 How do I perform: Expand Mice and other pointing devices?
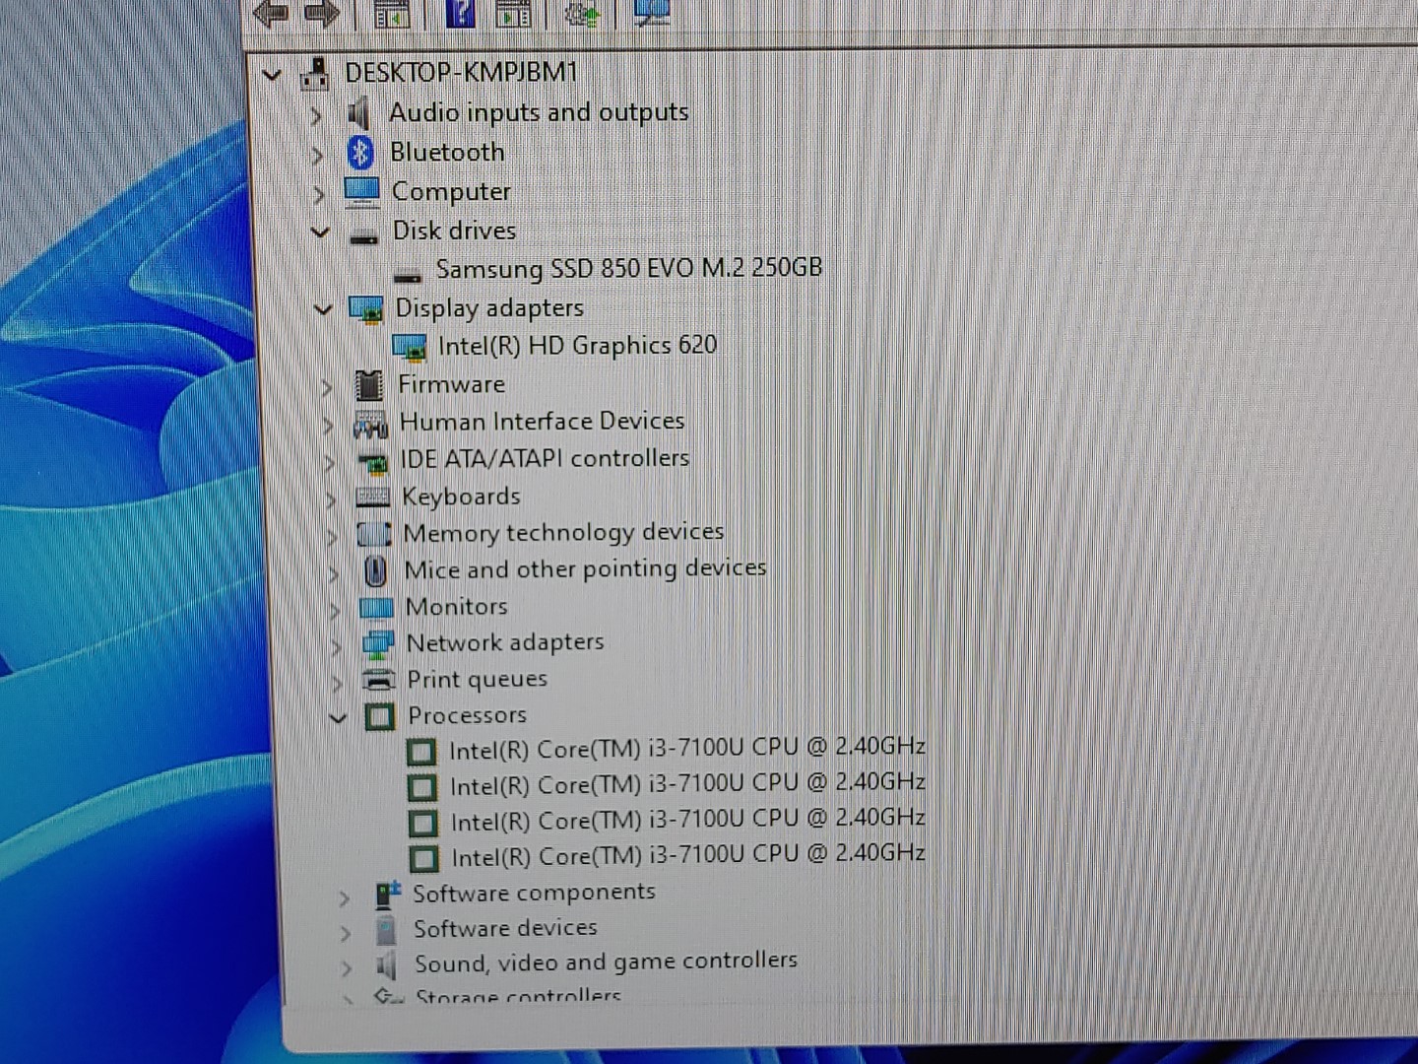pos(334,573)
